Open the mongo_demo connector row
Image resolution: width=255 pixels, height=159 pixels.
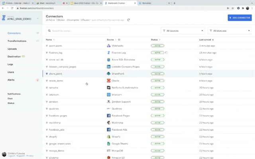(x=149, y=151)
